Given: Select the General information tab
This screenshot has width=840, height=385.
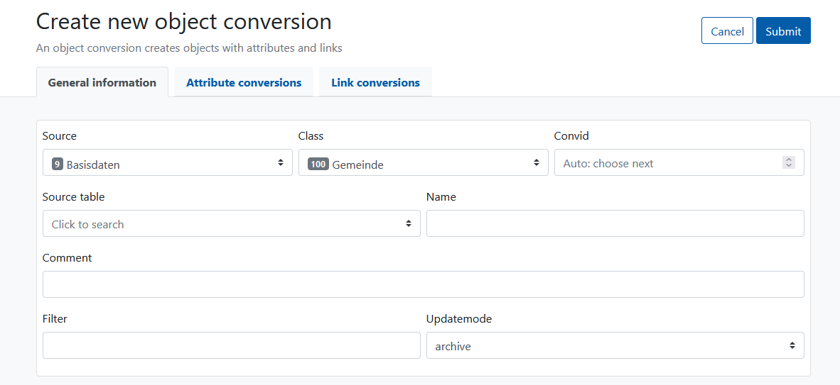Looking at the screenshot, I should tap(102, 82).
